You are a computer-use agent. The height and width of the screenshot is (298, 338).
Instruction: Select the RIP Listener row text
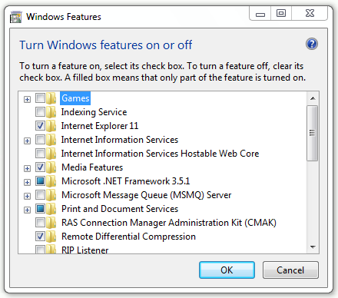point(85,250)
